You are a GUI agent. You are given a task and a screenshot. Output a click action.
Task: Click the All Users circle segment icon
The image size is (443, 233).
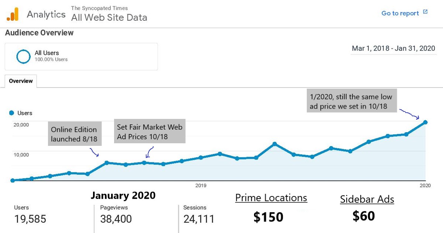tap(23, 56)
